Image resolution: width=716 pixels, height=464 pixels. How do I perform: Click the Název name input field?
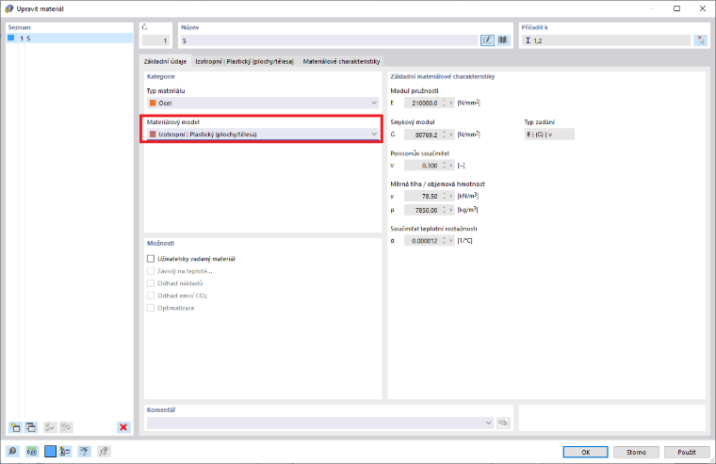[x=329, y=40]
